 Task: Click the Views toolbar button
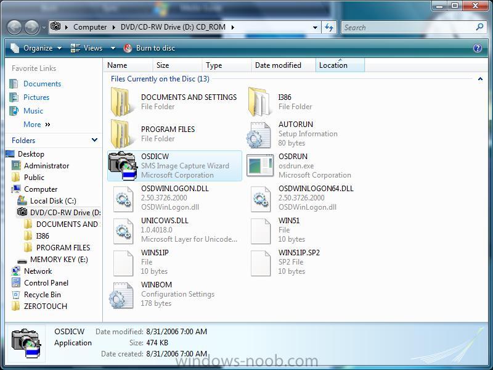click(87, 48)
